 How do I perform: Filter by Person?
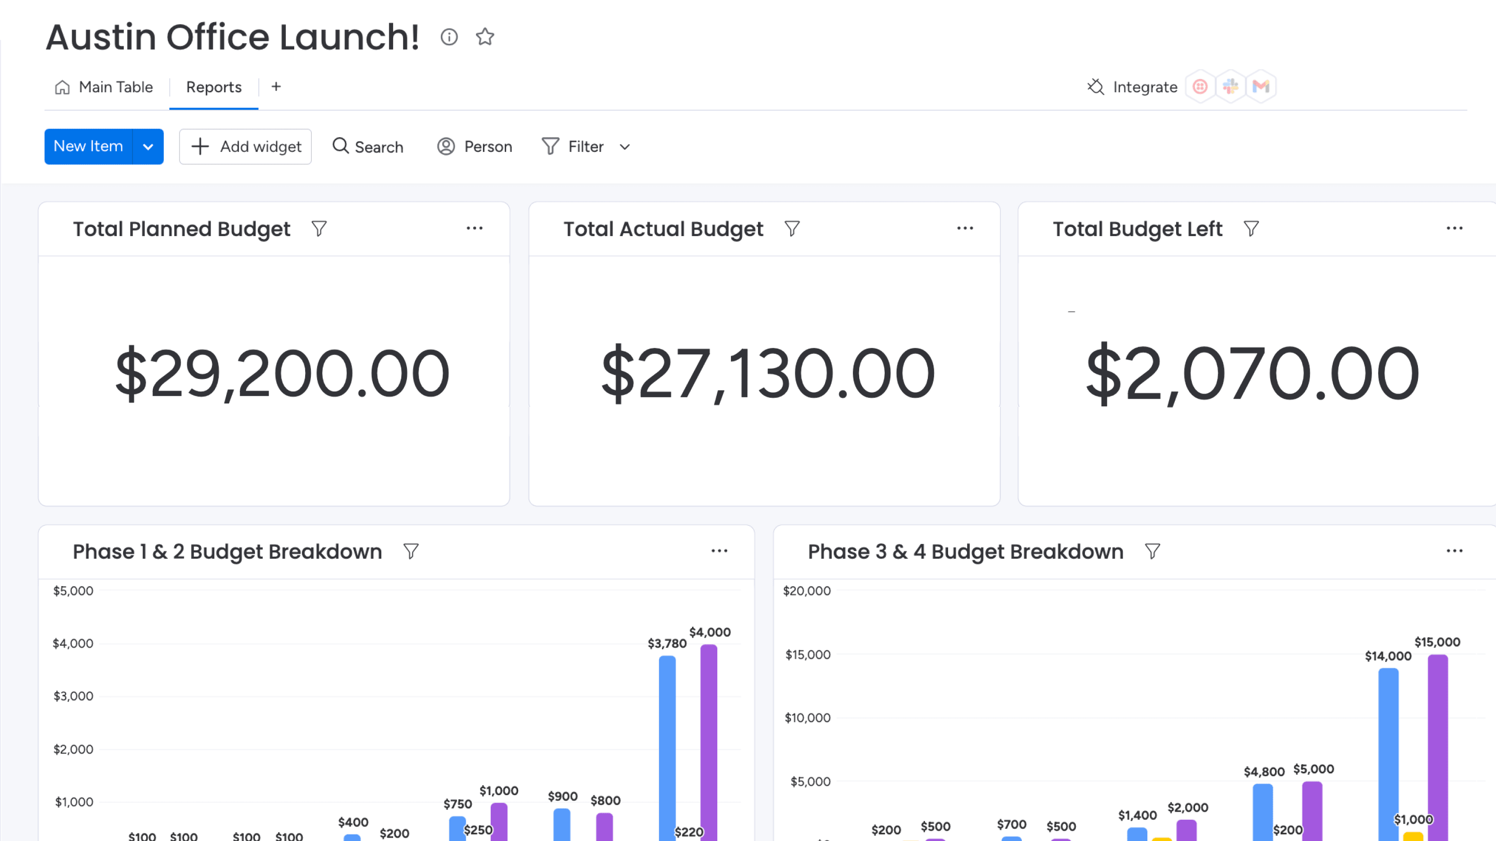pyautogui.click(x=475, y=147)
